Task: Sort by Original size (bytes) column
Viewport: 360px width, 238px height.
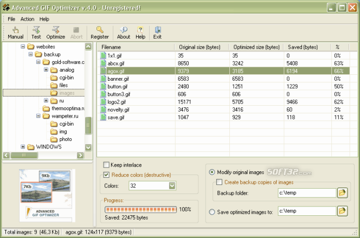Action: [202, 47]
